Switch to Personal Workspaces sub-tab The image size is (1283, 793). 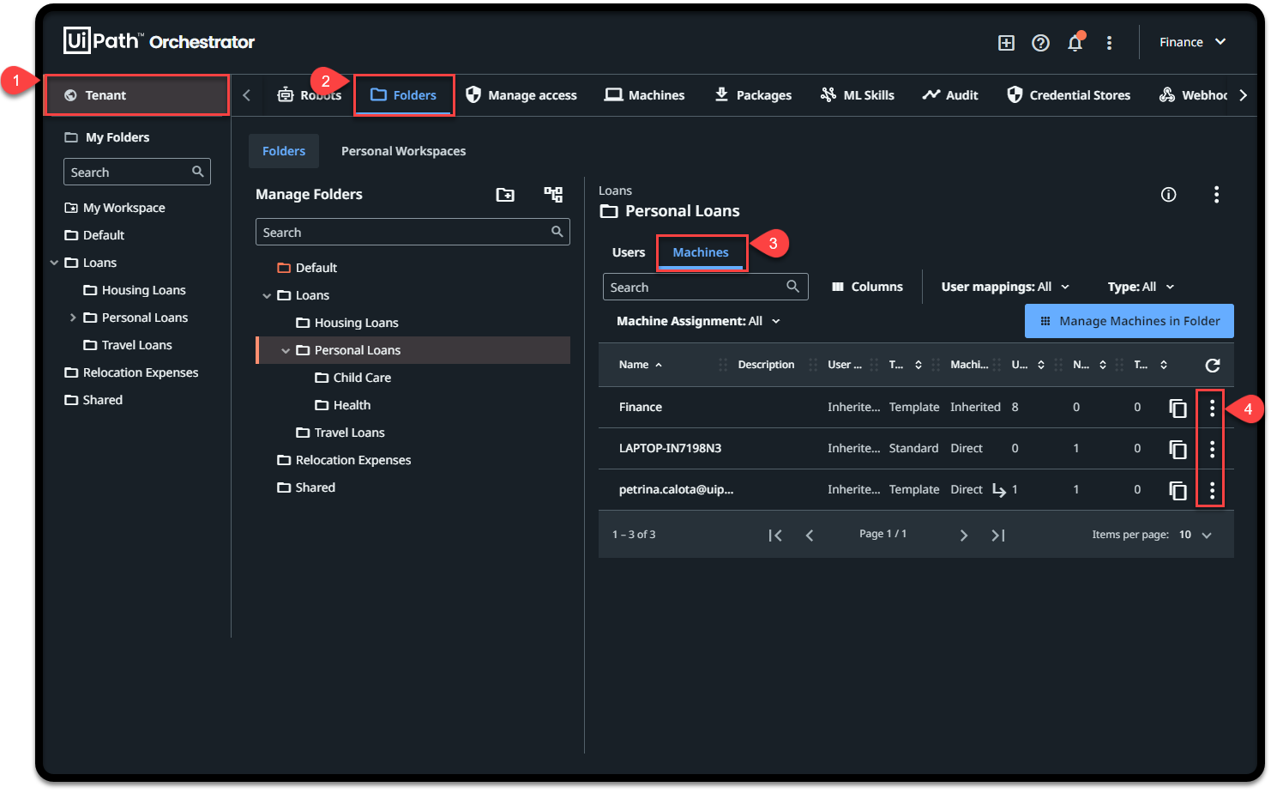click(404, 151)
